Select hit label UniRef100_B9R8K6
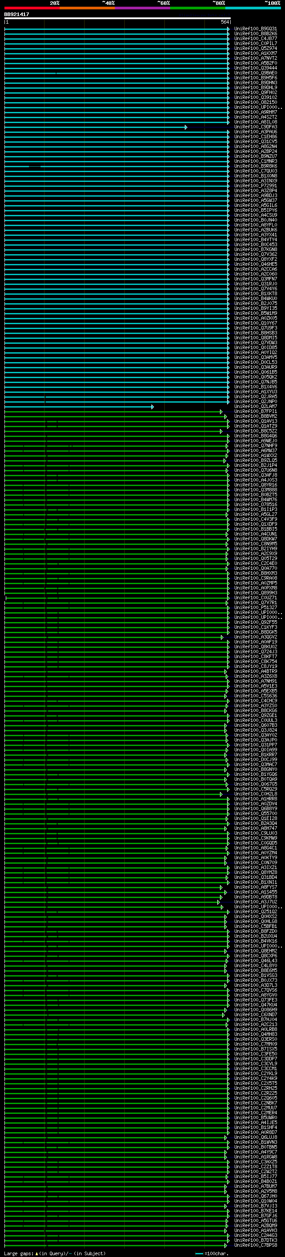This screenshot has height=1257, width=285. tap(255, 166)
